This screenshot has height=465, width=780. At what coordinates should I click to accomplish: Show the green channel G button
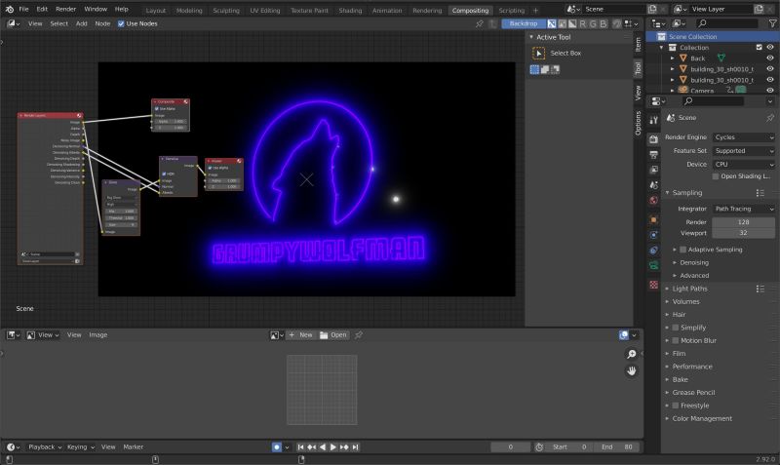click(x=593, y=23)
